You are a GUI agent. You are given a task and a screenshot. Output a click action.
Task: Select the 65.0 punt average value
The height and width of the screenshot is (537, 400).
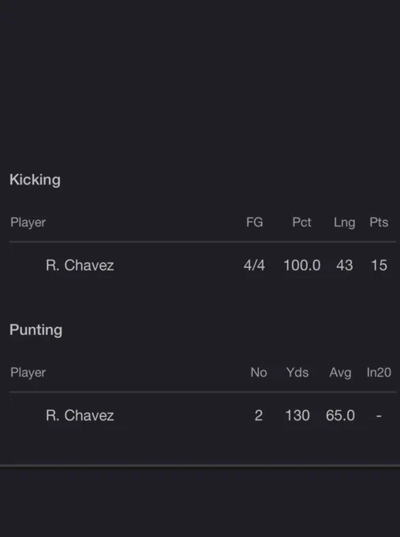coord(340,415)
